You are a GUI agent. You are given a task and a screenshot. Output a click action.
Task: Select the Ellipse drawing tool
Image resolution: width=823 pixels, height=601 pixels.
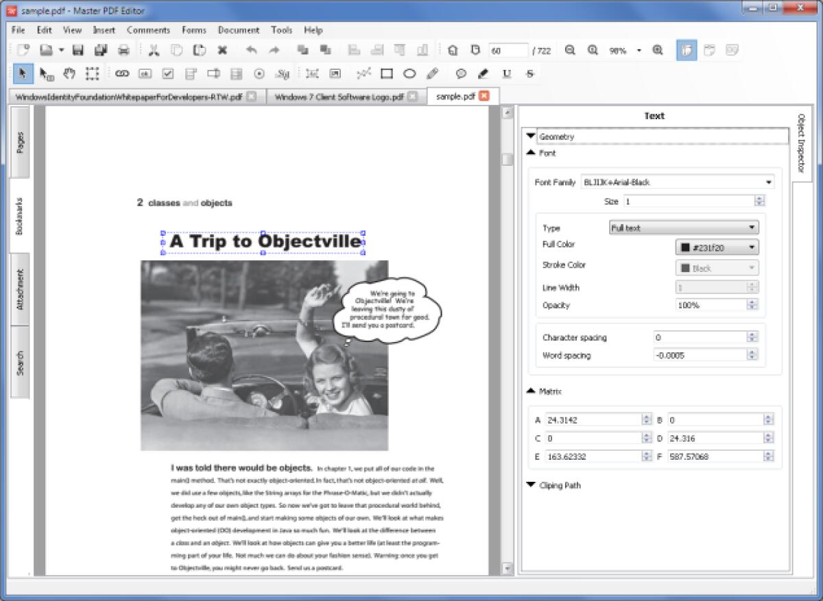click(409, 73)
